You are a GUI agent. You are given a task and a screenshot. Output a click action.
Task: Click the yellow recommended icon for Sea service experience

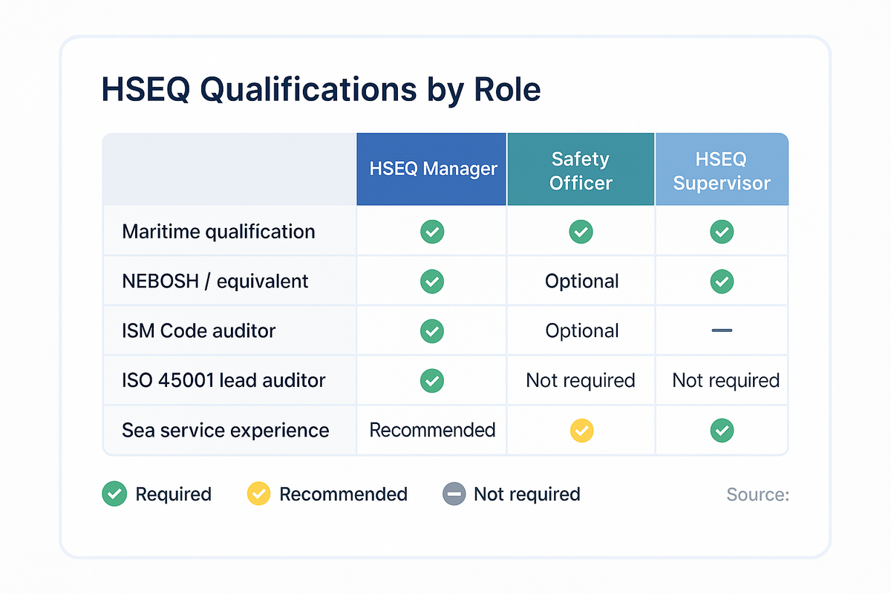(581, 430)
